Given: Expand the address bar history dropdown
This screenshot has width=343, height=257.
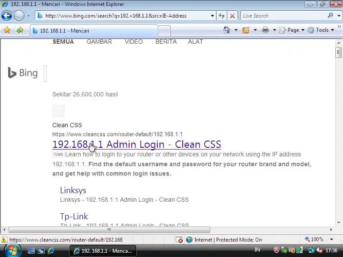Looking at the screenshot, I should [x=212, y=16].
